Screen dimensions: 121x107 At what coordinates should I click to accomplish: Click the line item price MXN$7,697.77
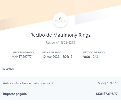point(108,83)
